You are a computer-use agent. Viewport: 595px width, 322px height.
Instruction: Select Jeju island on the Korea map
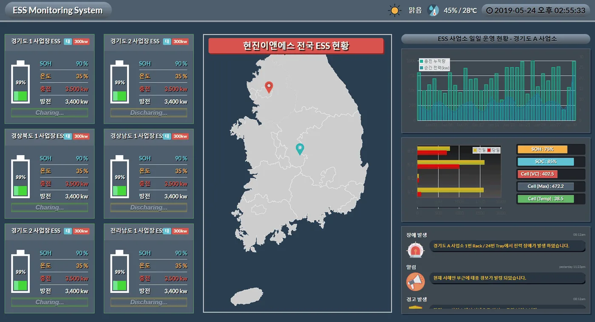[247, 296]
